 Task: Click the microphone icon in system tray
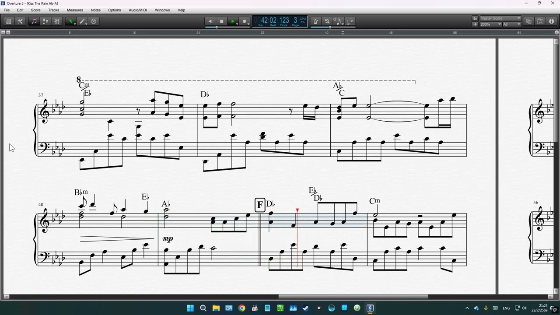tap(486, 308)
